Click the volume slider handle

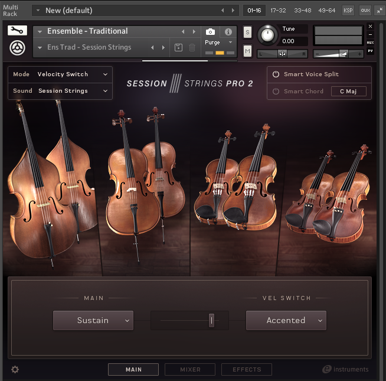pyautogui.click(x=343, y=54)
